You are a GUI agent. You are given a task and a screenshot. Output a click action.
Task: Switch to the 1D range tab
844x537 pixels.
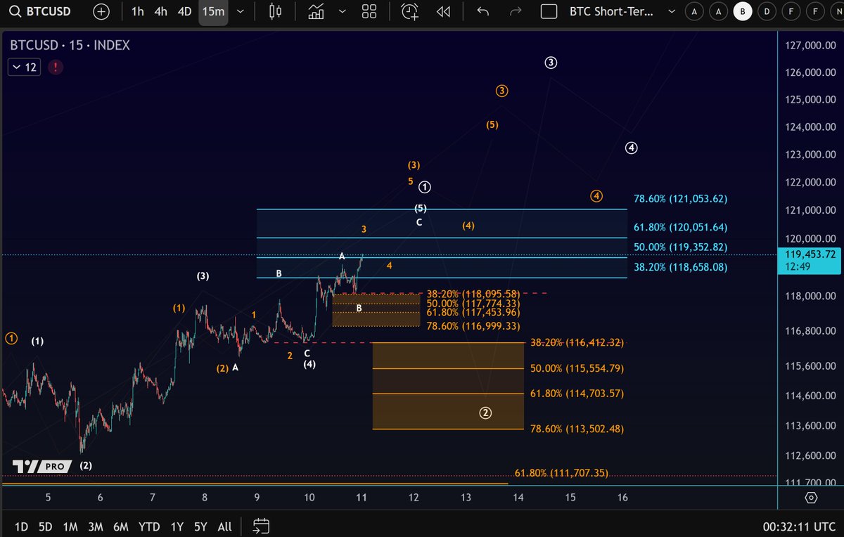pyautogui.click(x=20, y=526)
